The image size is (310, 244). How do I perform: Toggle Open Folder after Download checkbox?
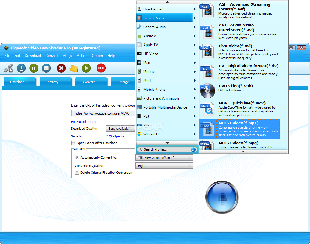point(73,143)
